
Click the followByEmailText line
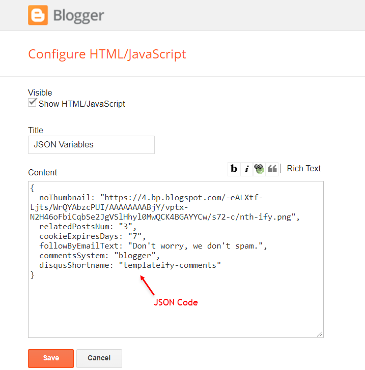coord(153,246)
